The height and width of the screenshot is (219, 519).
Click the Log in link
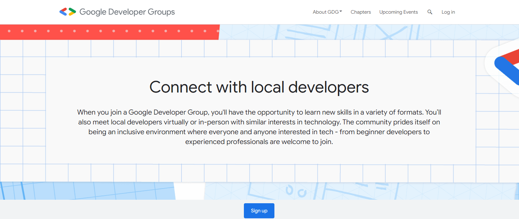pyautogui.click(x=448, y=12)
